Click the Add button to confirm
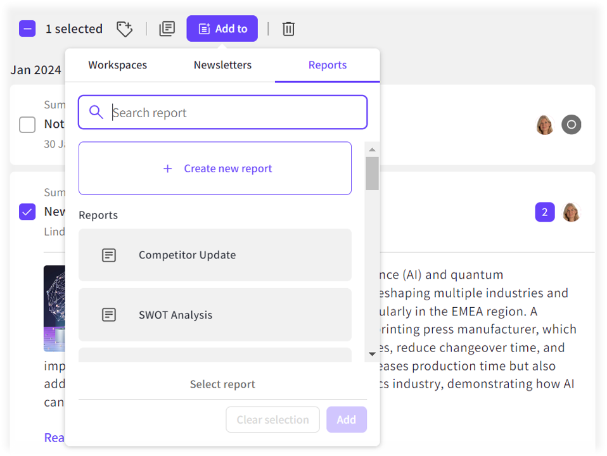Viewport: 607px width, 456px height. pyautogui.click(x=347, y=419)
